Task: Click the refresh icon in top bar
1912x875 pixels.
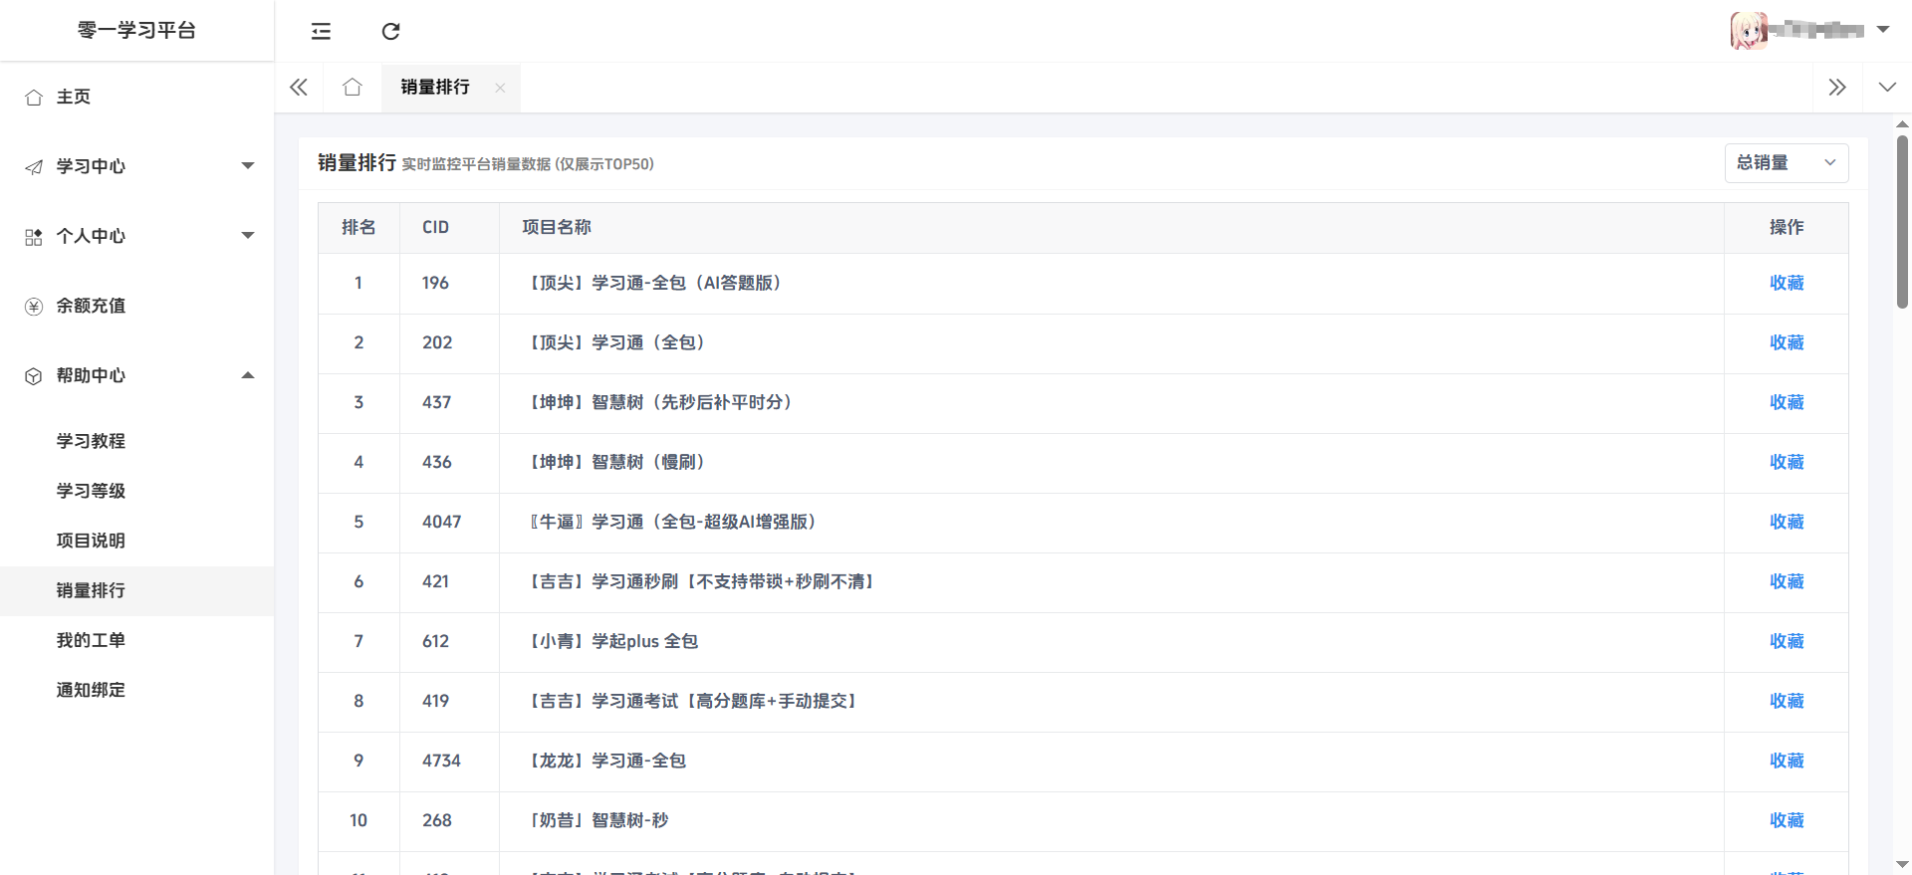Action: tap(390, 31)
